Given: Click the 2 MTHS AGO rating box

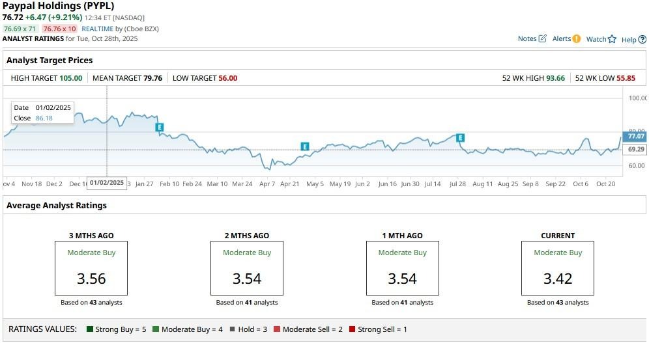Looking at the screenshot, I should [247, 268].
